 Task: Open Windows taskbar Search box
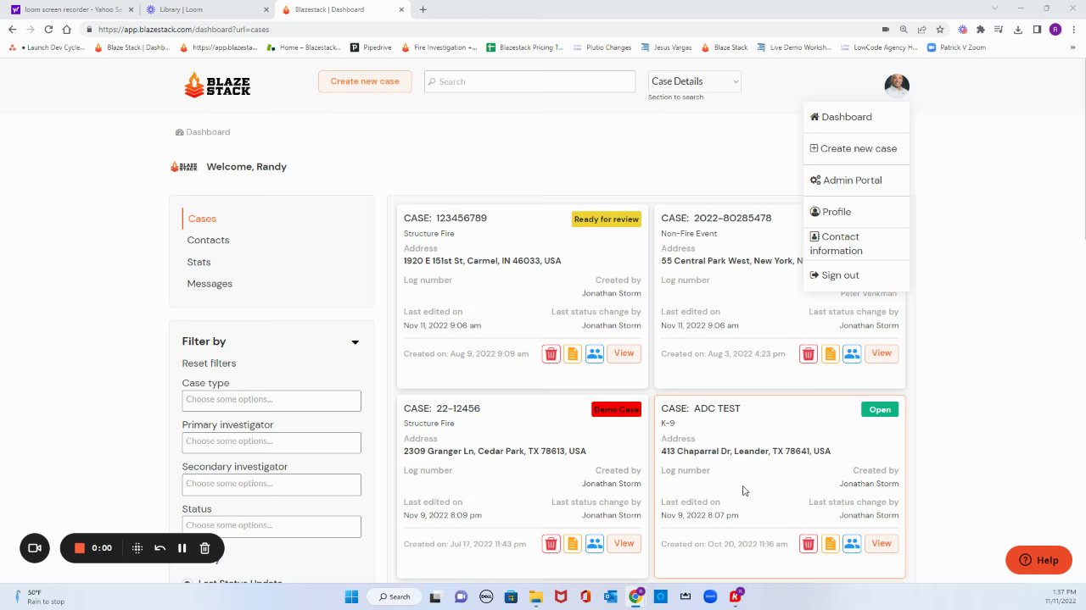coord(395,596)
